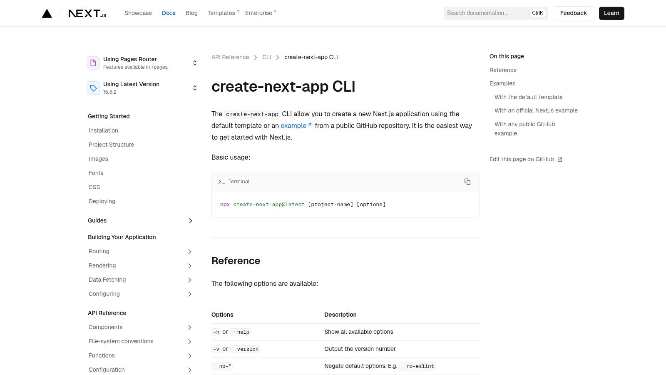Open Rendering sidebar item

pos(102,265)
